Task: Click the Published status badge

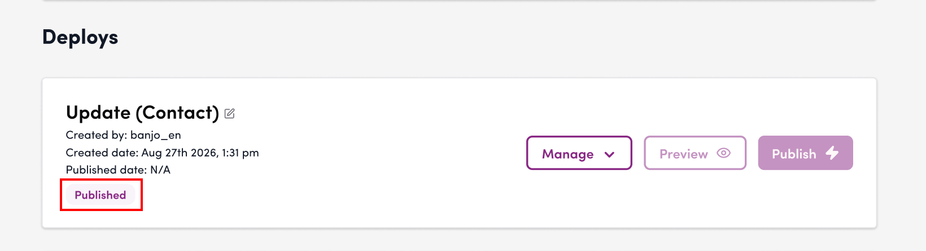Action: [101, 195]
